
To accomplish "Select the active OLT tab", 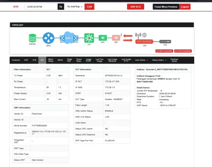I will [42, 60].
